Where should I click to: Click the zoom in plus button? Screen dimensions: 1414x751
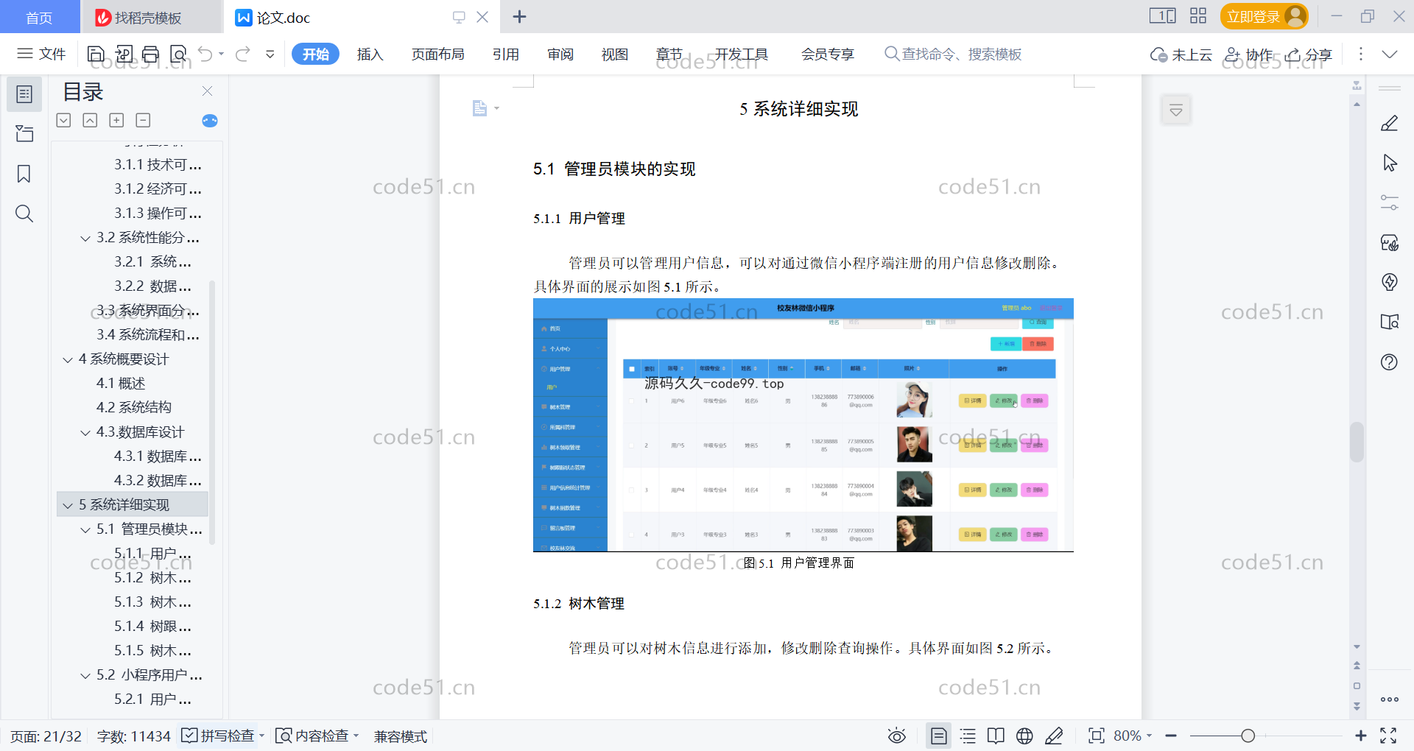(1361, 736)
